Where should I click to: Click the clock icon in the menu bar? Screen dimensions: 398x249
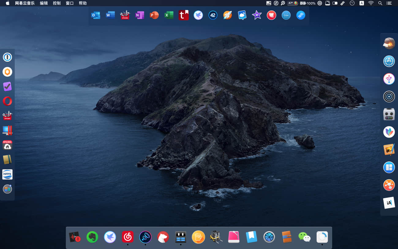352,3
